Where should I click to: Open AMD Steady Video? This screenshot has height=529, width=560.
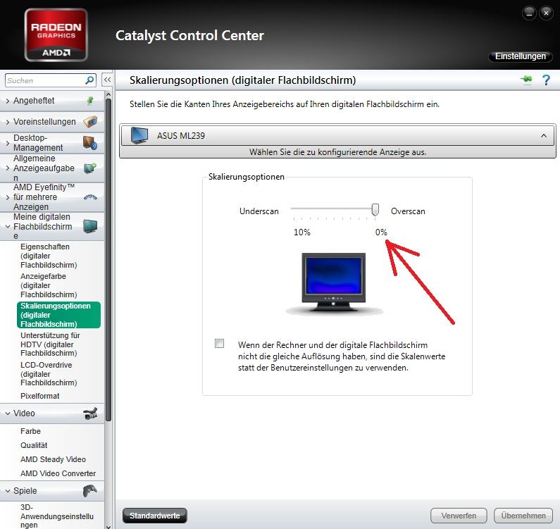pos(54,459)
